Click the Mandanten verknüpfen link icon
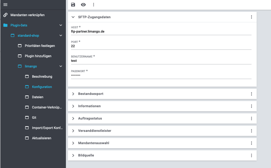 pyautogui.click(x=5, y=15)
